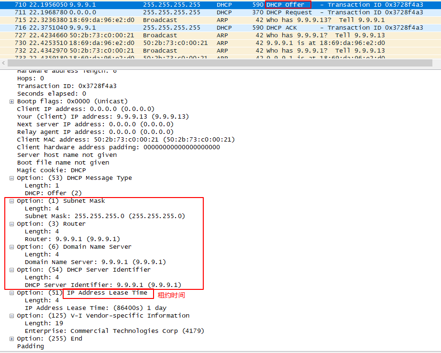
Task: Select the Seconds elapsed: 0 line
Action: point(52,94)
